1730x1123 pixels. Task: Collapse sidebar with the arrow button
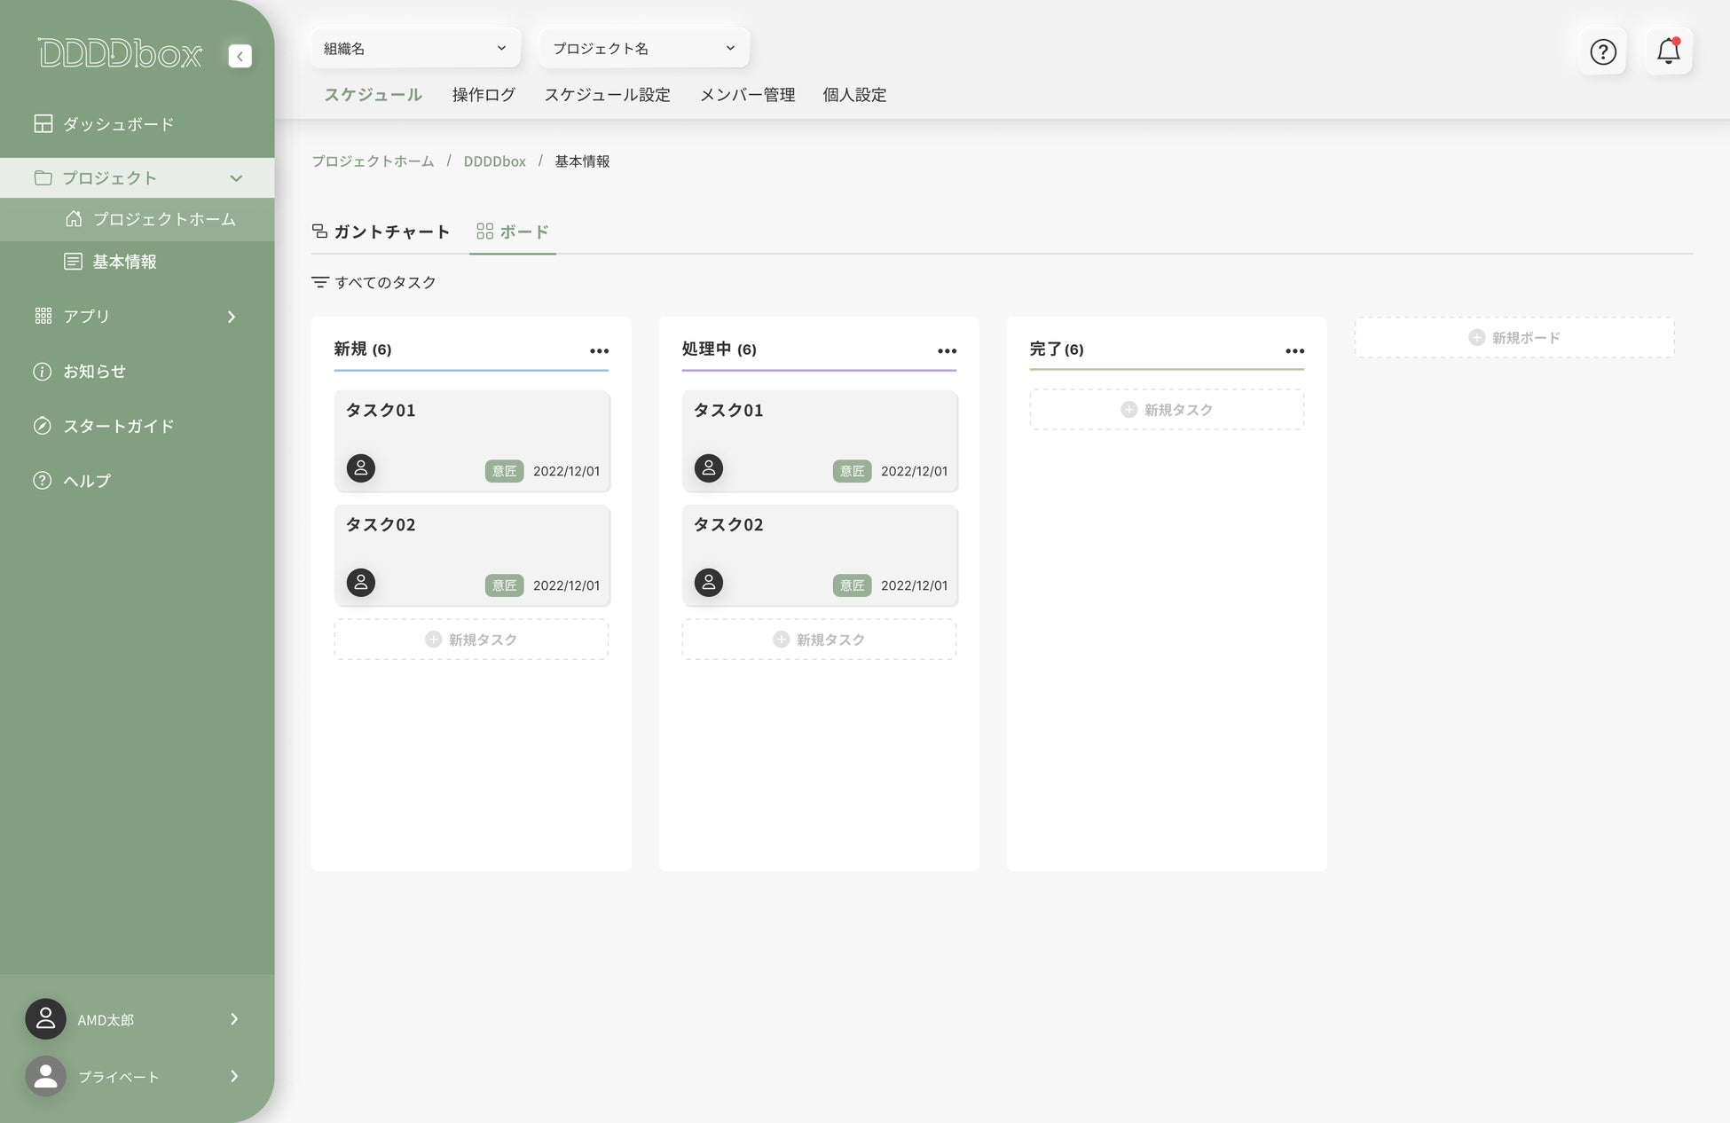(x=240, y=56)
